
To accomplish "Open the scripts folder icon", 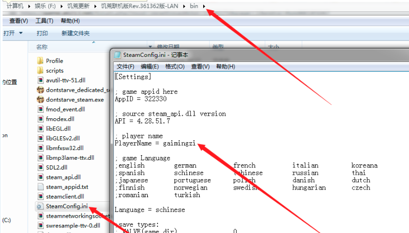I will tap(41, 71).
